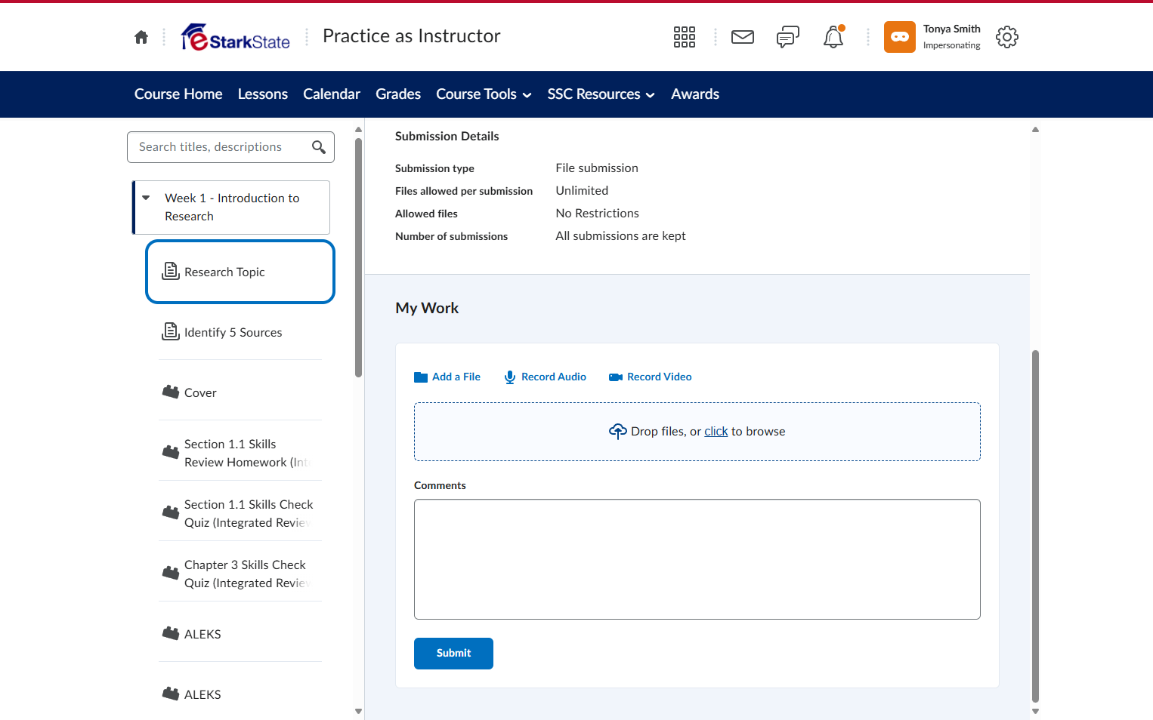
Task: Click Section 1.1 Skills Check Quiz icon
Action: coord(171,512)
